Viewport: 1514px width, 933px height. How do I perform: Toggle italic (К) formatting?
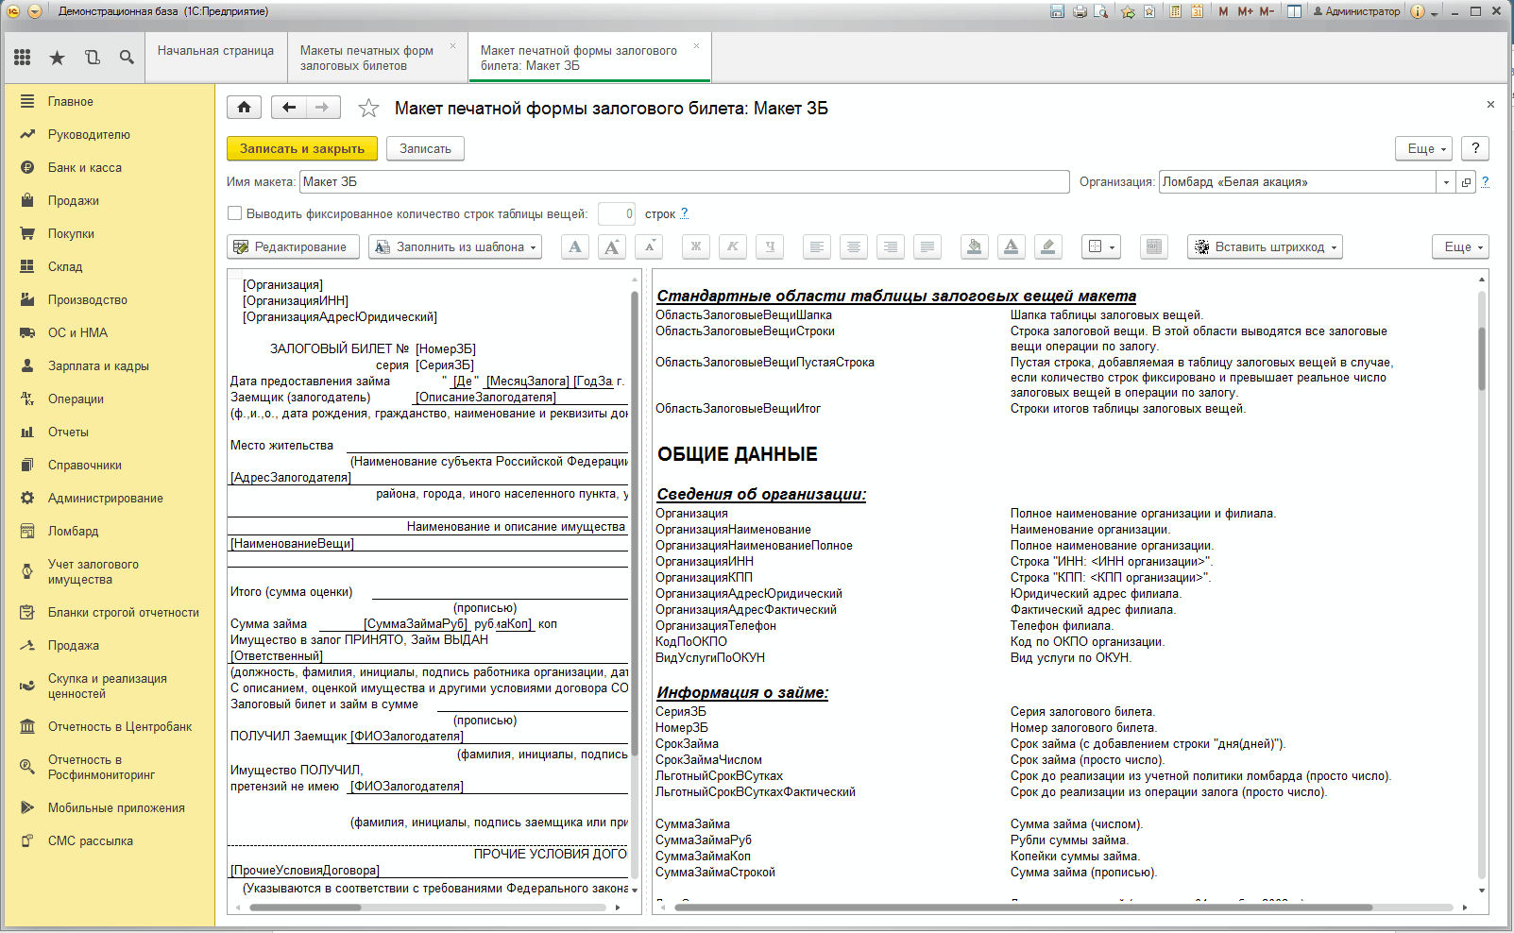(x=733, y=246)
